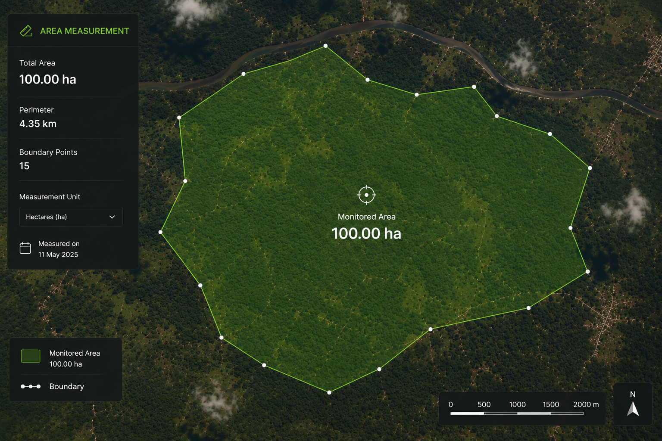The width and height of the screenshot is (662, 441).
Task: Click the '2000 m' scale label
Action: coord(586,404)
